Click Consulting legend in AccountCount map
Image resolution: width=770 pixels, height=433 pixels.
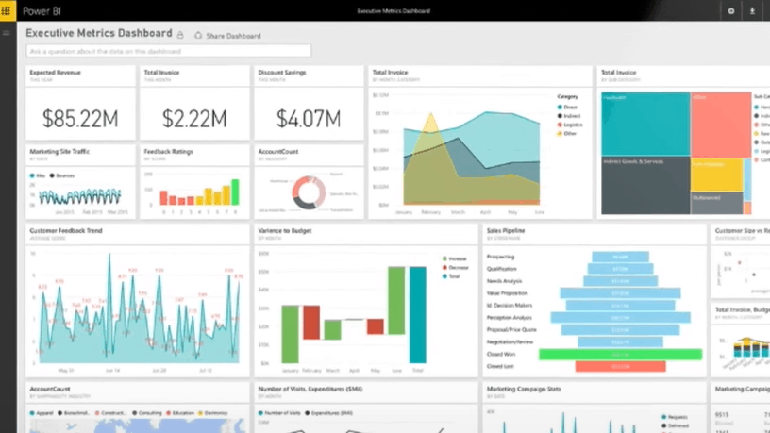pyautogui.click(x=147, y=413)
